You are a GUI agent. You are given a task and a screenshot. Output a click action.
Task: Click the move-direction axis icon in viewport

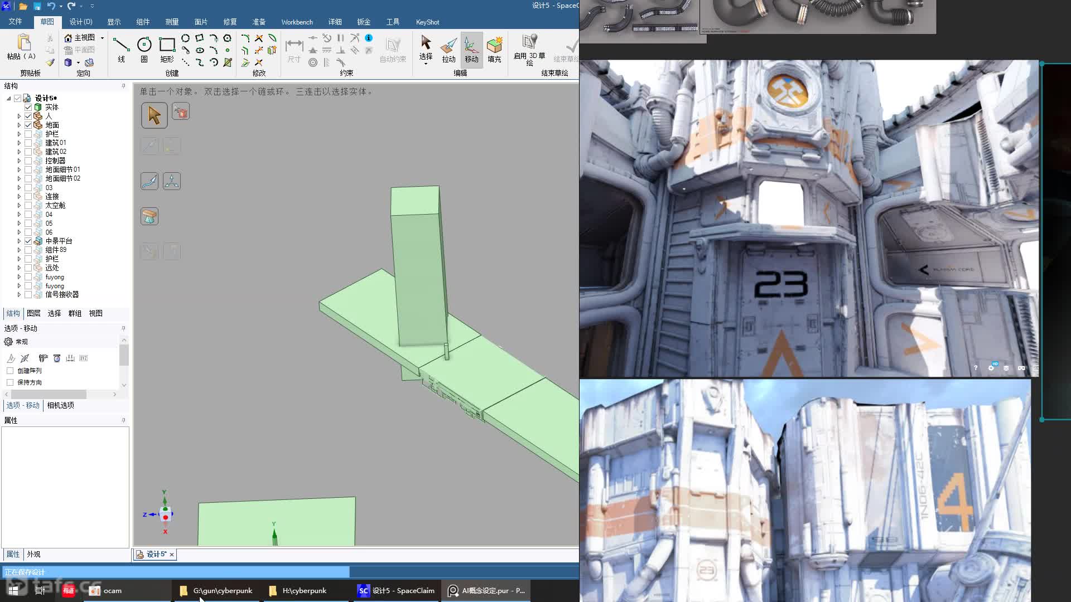pyautogui.click(x=172, y=181)
